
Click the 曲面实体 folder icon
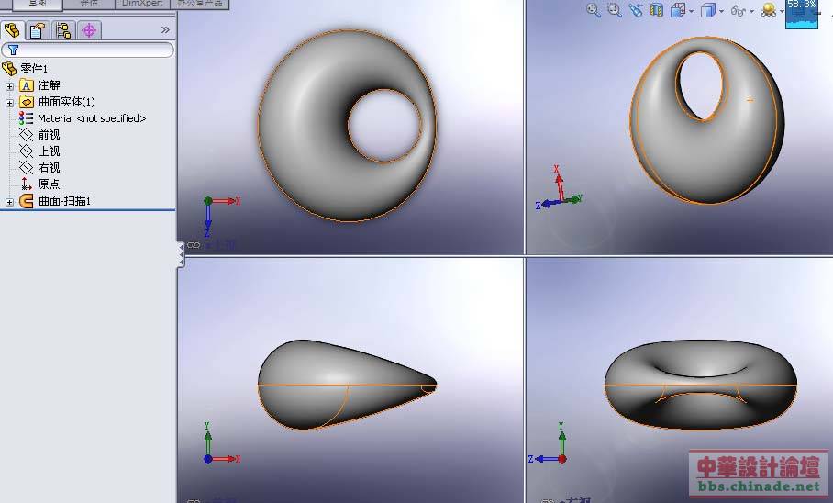[27, 102]
